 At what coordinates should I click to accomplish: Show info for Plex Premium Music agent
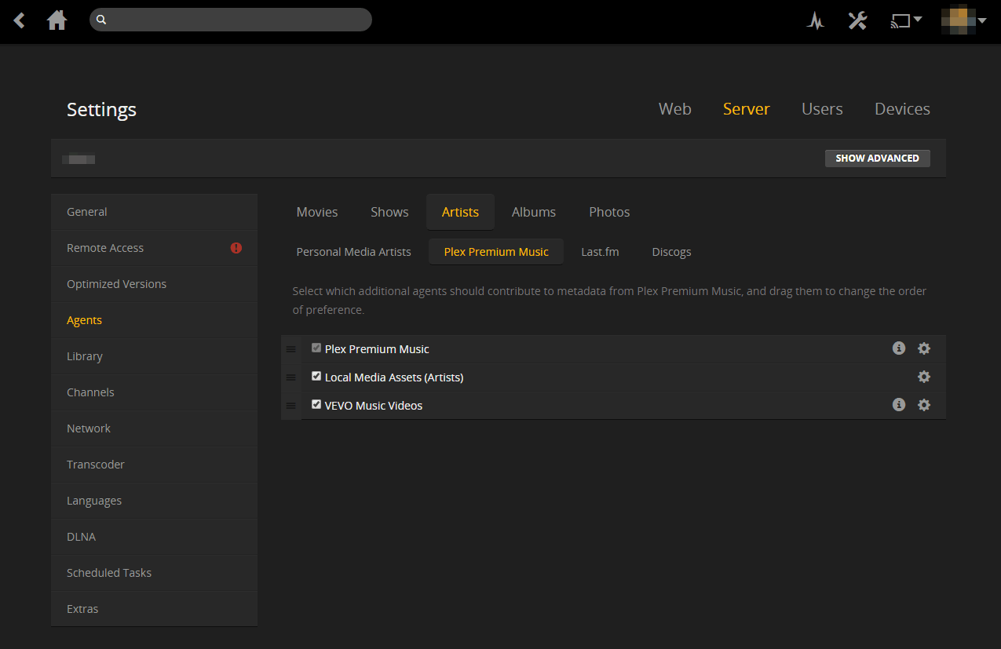pyautogui.click(x=899, y=348)
